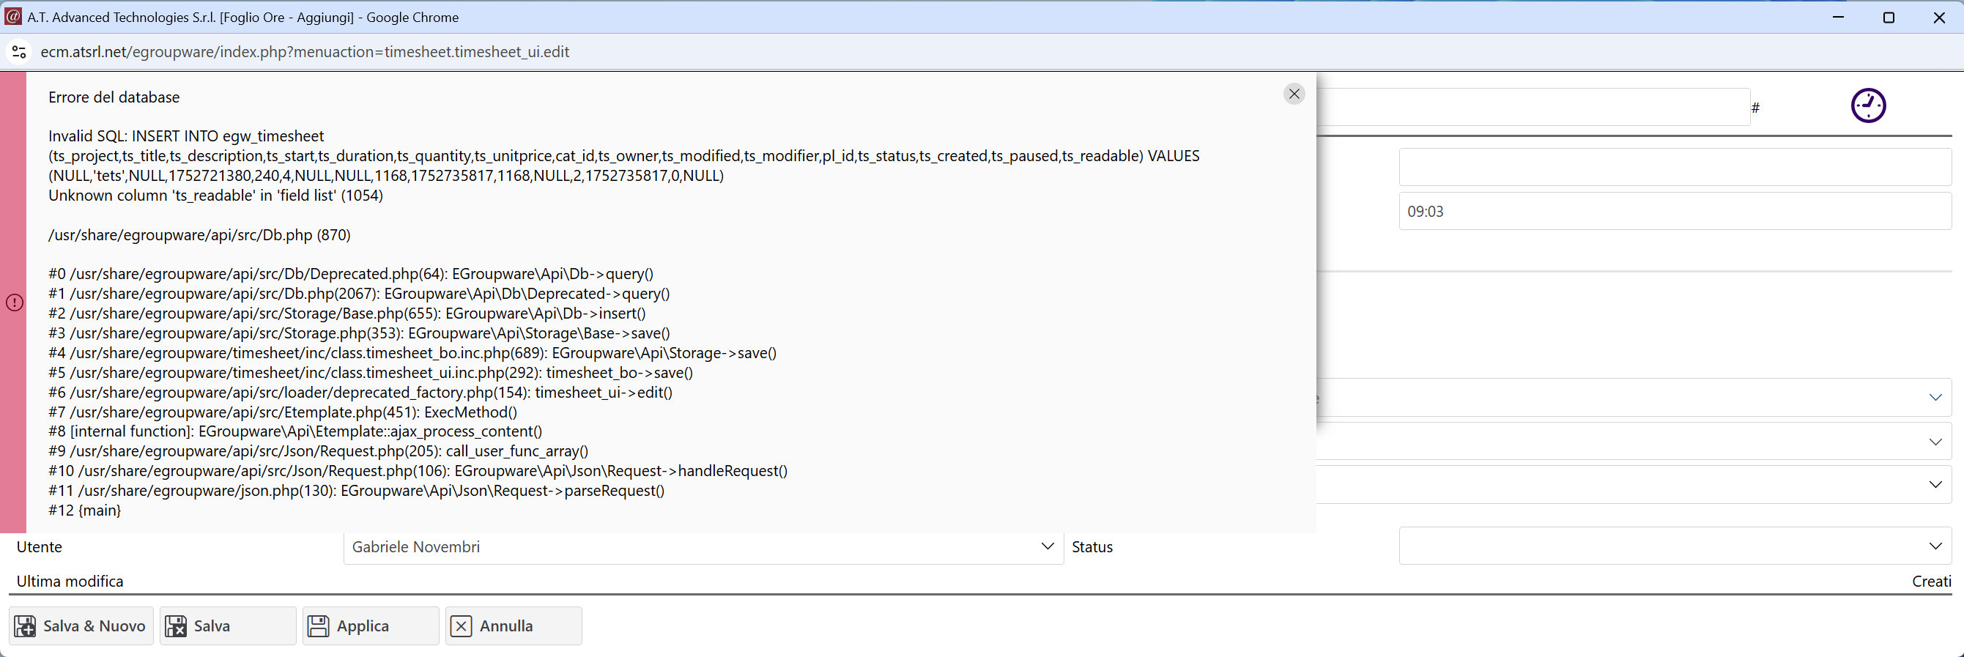The image size is (1964, 657).
Task: Click the title input field beside the # symbol
Action: point(1533,107)
